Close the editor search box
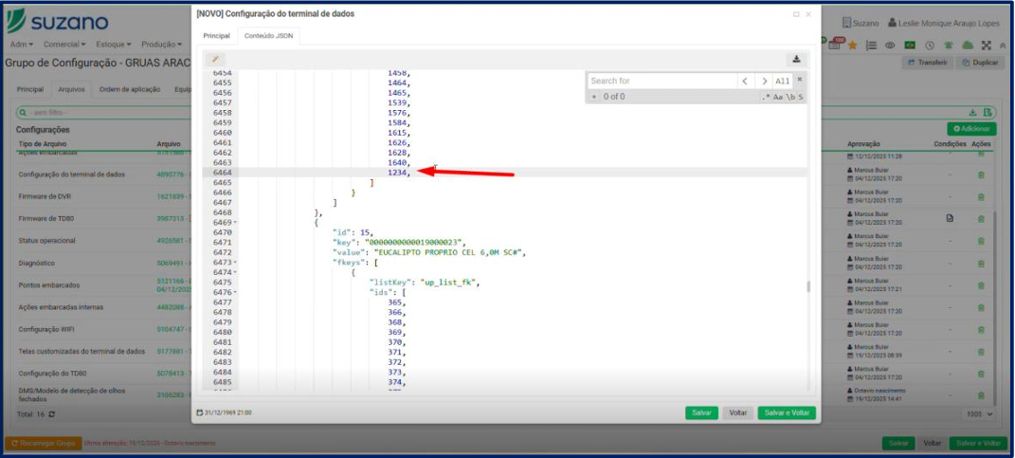1015x458 pixels. click(799, 80)
